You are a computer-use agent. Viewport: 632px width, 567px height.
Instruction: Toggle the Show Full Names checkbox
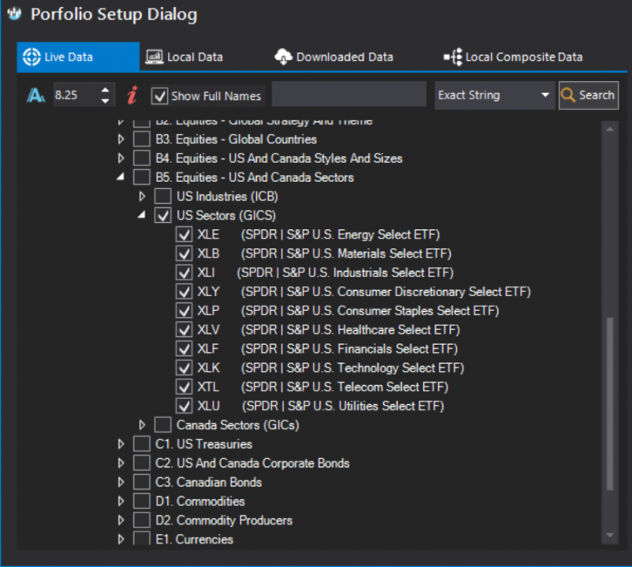pyautogui.click(x=160, y=96)
